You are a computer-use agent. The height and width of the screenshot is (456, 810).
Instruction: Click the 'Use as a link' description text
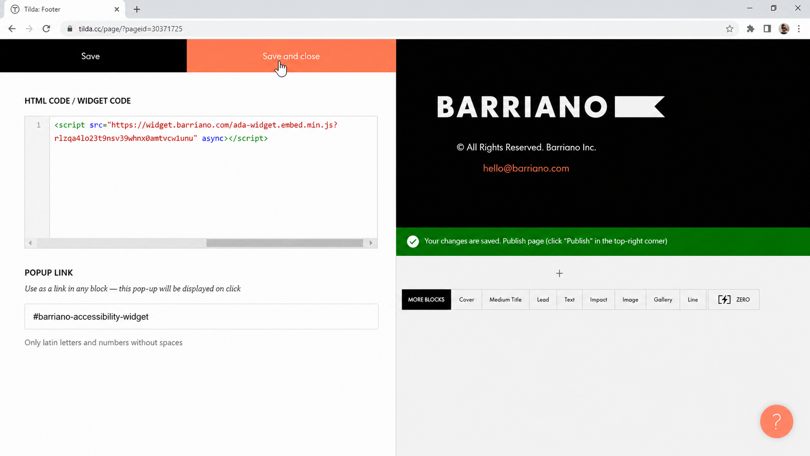pyautogui.click(x=133, y=289)
